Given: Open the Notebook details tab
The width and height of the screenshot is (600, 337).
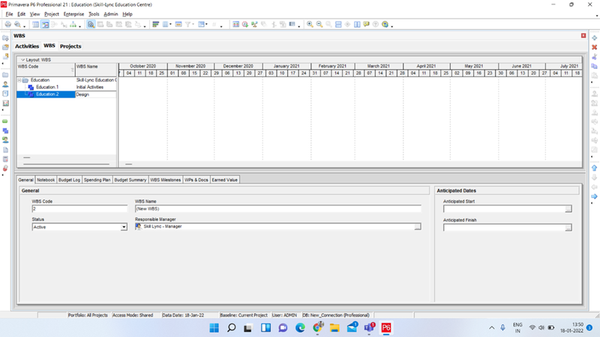Looking at the screenshot, I should [x=46, y=180].
